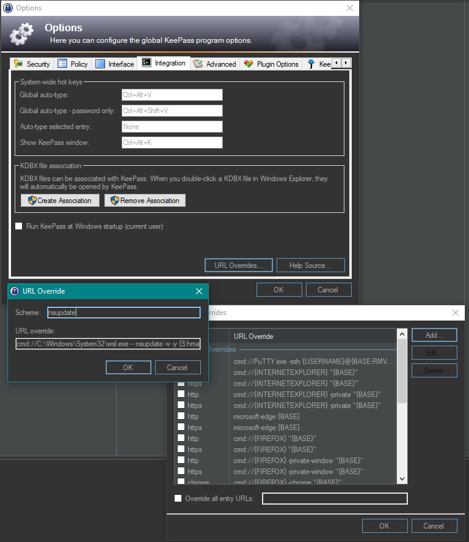Open the Plugin Options tab
This screenshot has height=542, width=469.
click(x=271, y=64)
